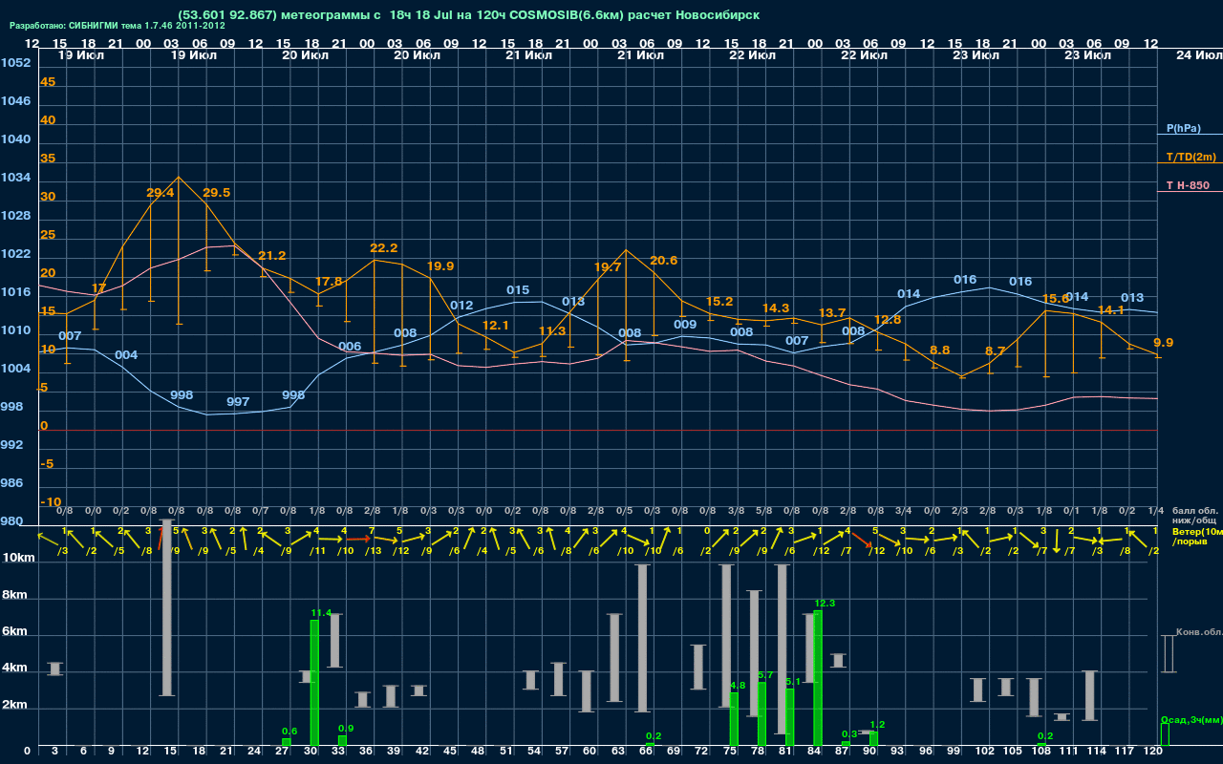Click the 6km altitude axis label
The height and width of the screenshot is (764, 1223).
[13, 632]
